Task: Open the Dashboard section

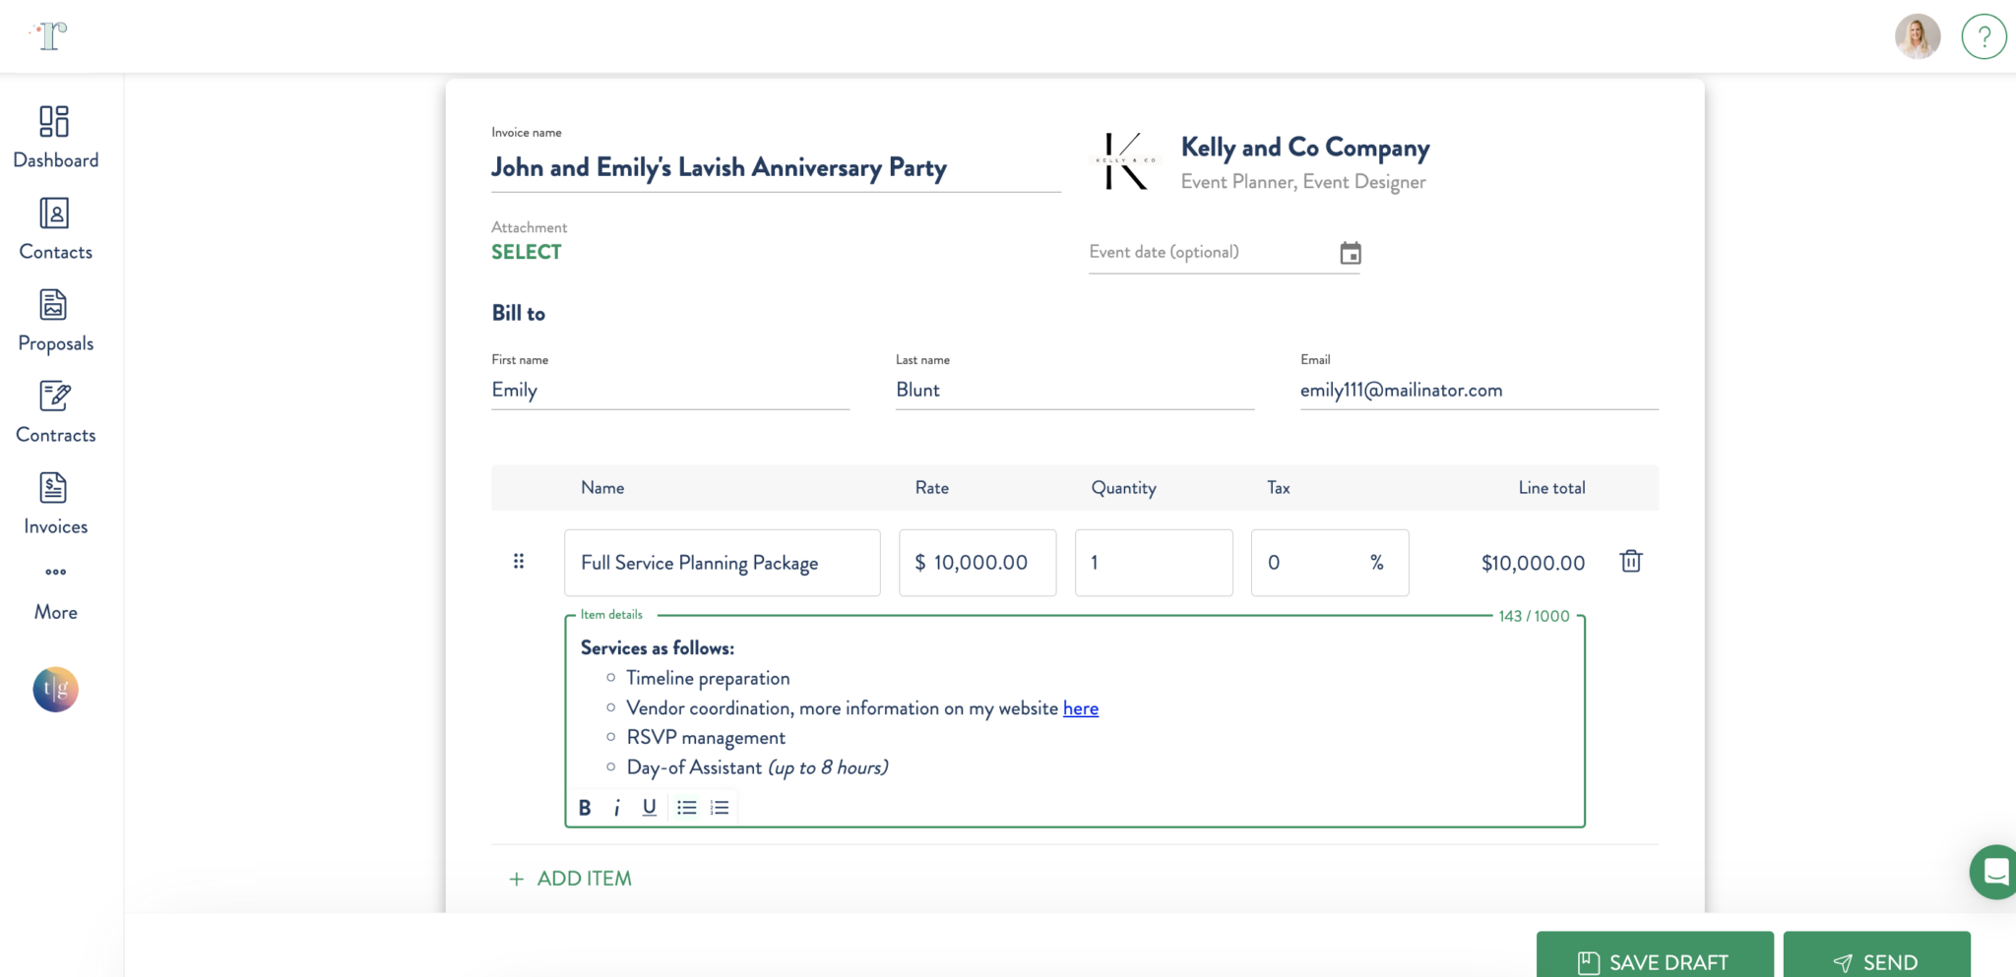Action: tap(55, 136)
